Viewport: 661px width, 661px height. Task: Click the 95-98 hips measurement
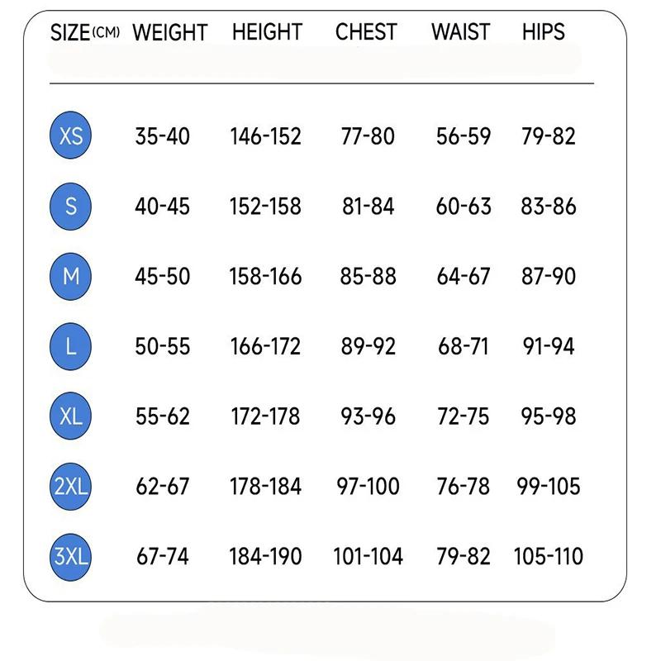(x=548, y=416)
